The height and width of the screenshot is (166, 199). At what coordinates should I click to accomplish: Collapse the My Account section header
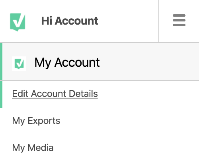pyautogui.click(x=101, y=62)
